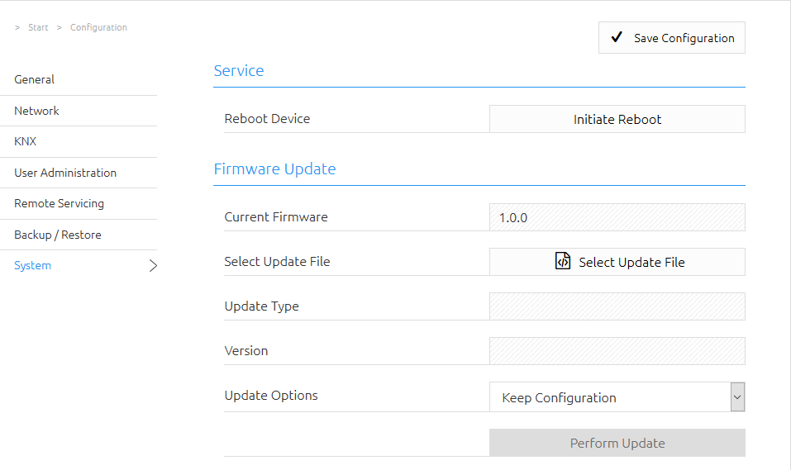Open Remote Servicing settings
This screenshot has width=791, height=470.
point(59,204)
